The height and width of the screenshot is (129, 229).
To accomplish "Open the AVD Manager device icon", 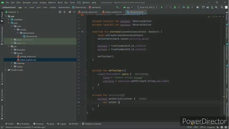I will click(212, 7).
